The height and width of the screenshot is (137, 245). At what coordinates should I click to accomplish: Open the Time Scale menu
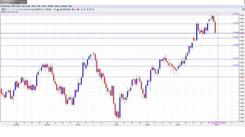pos(26,6)
